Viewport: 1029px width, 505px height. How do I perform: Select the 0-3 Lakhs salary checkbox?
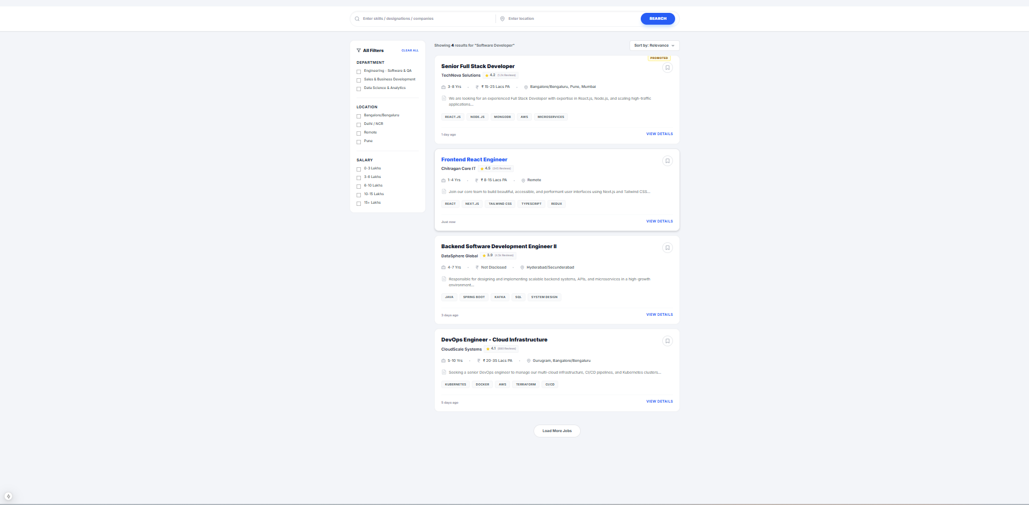pos(359,169)
